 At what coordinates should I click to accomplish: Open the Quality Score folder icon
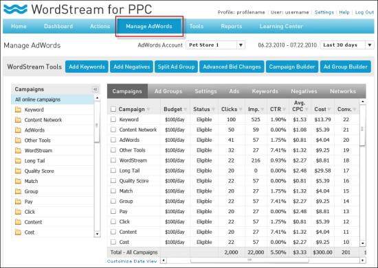click(18, 171)
